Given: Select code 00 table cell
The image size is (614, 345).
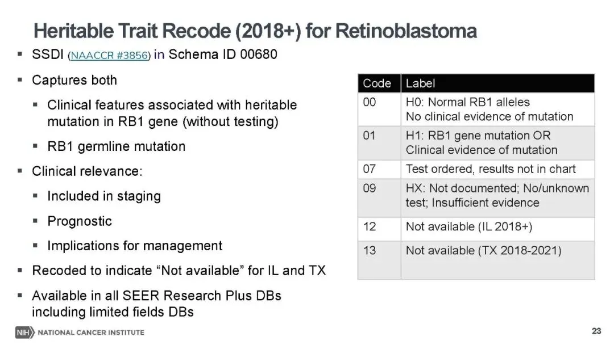Looking at the screenshot, I should pos(370,103).
